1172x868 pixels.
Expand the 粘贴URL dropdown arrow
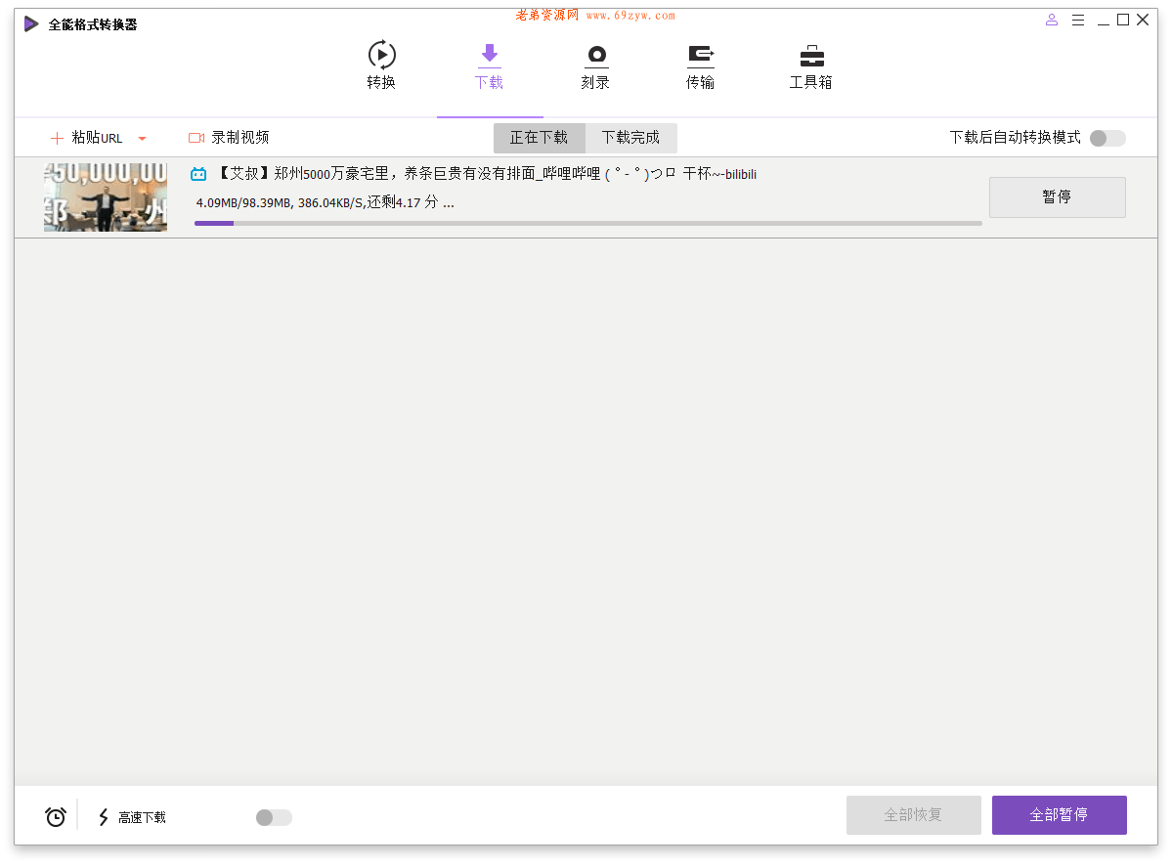coord(142,138)
